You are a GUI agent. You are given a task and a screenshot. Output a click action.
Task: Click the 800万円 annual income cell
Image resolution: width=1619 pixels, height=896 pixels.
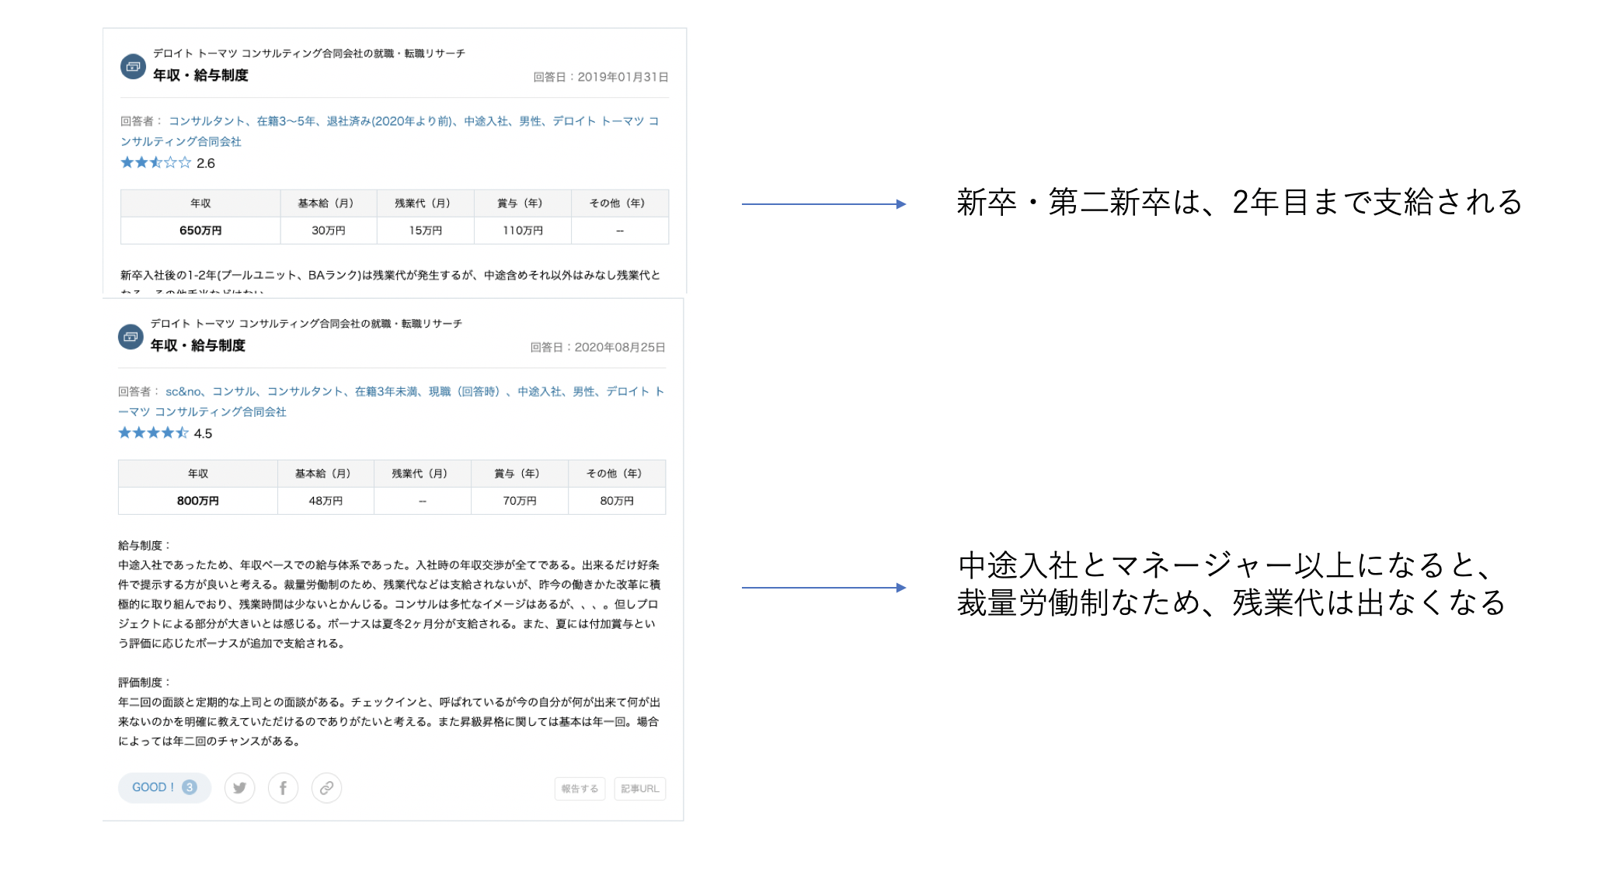[x=198, y=501]
